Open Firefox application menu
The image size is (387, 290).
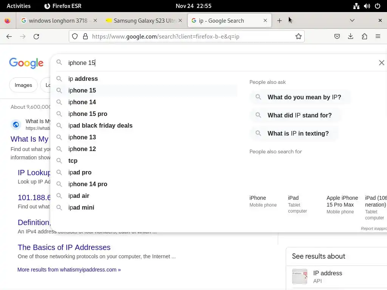click(378, 37)
